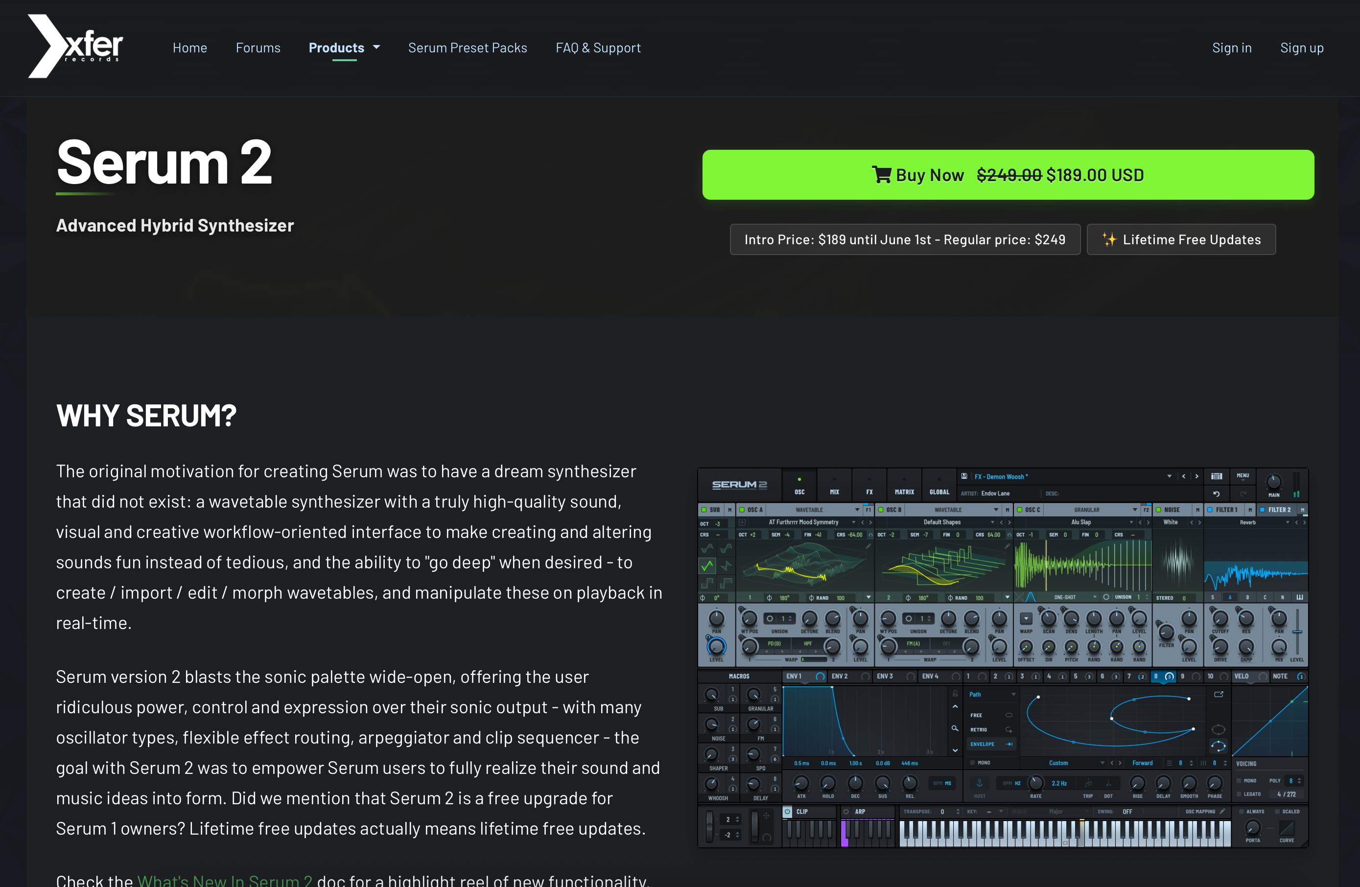
Task: Click the LFO pop-out window icon
Action: (1219, 695)
